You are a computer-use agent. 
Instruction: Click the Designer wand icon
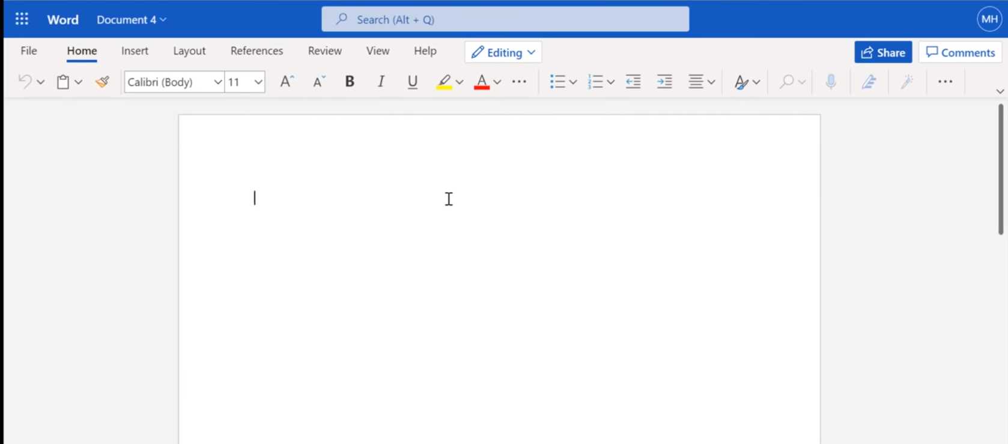click(x=907, y=82)
